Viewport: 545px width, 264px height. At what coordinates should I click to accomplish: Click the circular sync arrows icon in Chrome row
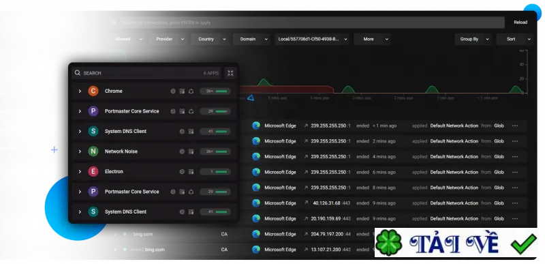(191, 91)
